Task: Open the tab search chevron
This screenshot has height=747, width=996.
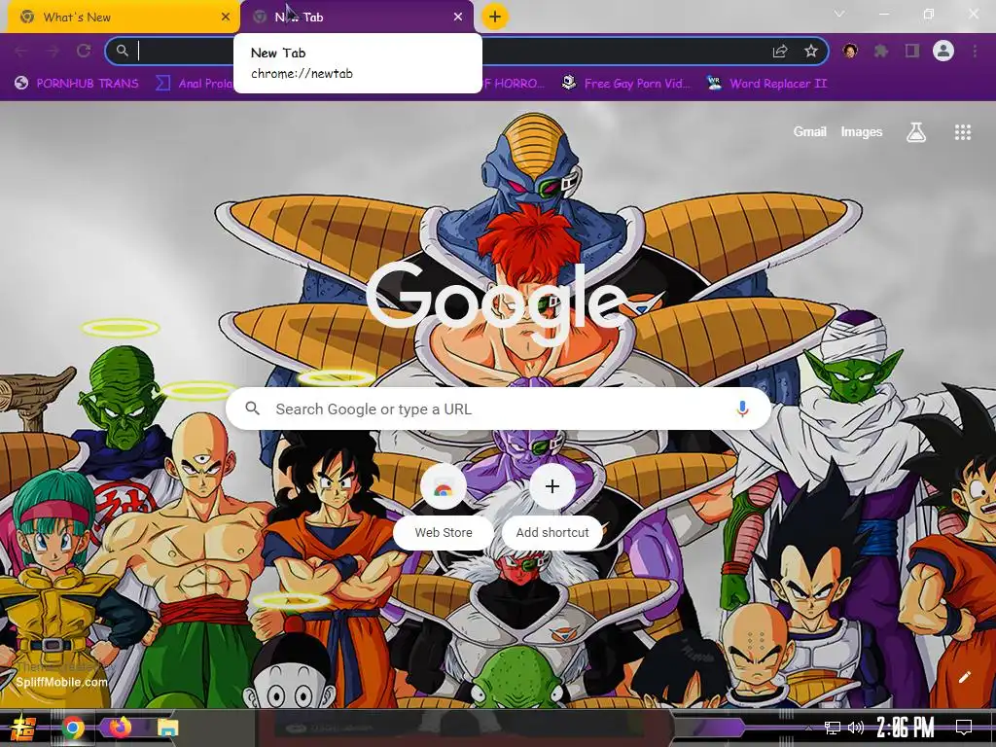Action: [839, 14]
